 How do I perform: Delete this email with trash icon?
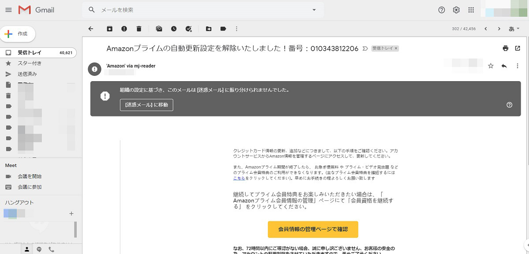[139, 29]
